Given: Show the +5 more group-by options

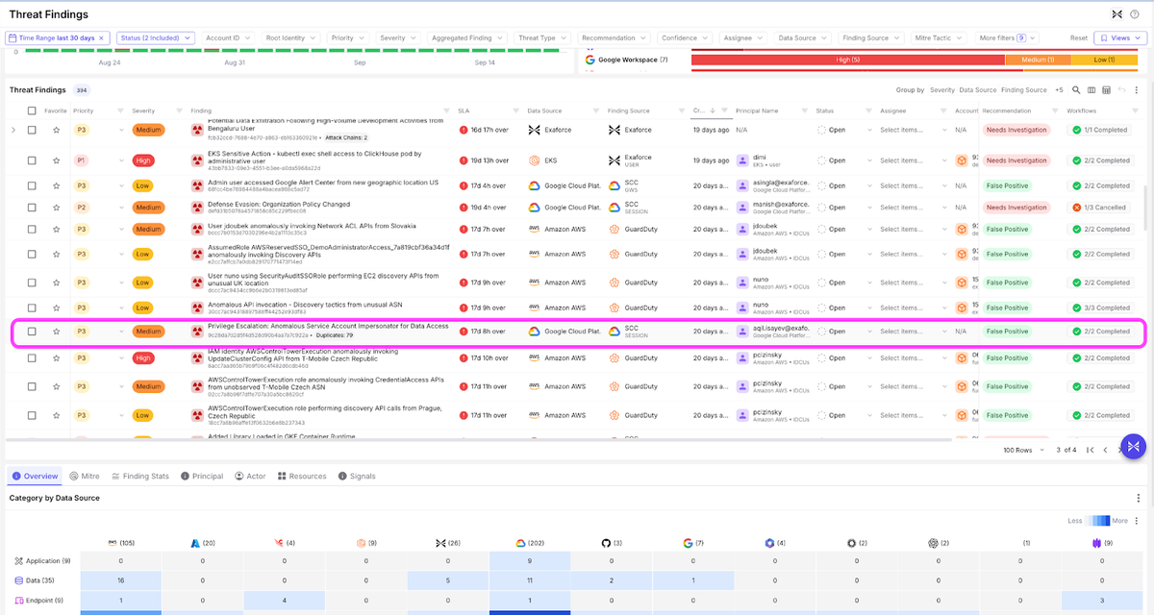Looking at the screenshot, I should click(1059, 90).
